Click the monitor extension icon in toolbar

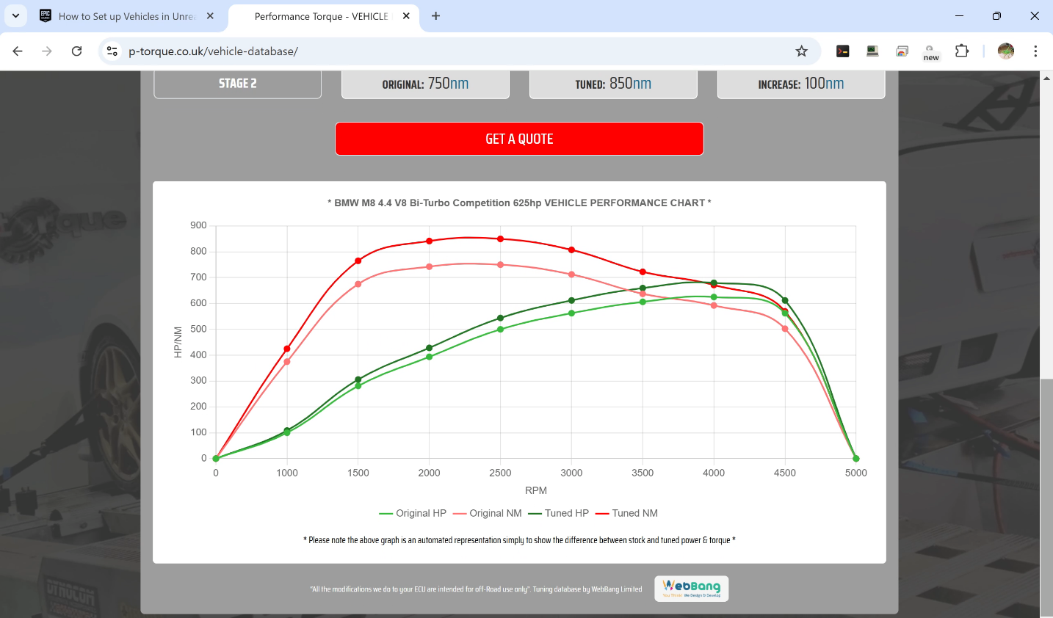872,51
